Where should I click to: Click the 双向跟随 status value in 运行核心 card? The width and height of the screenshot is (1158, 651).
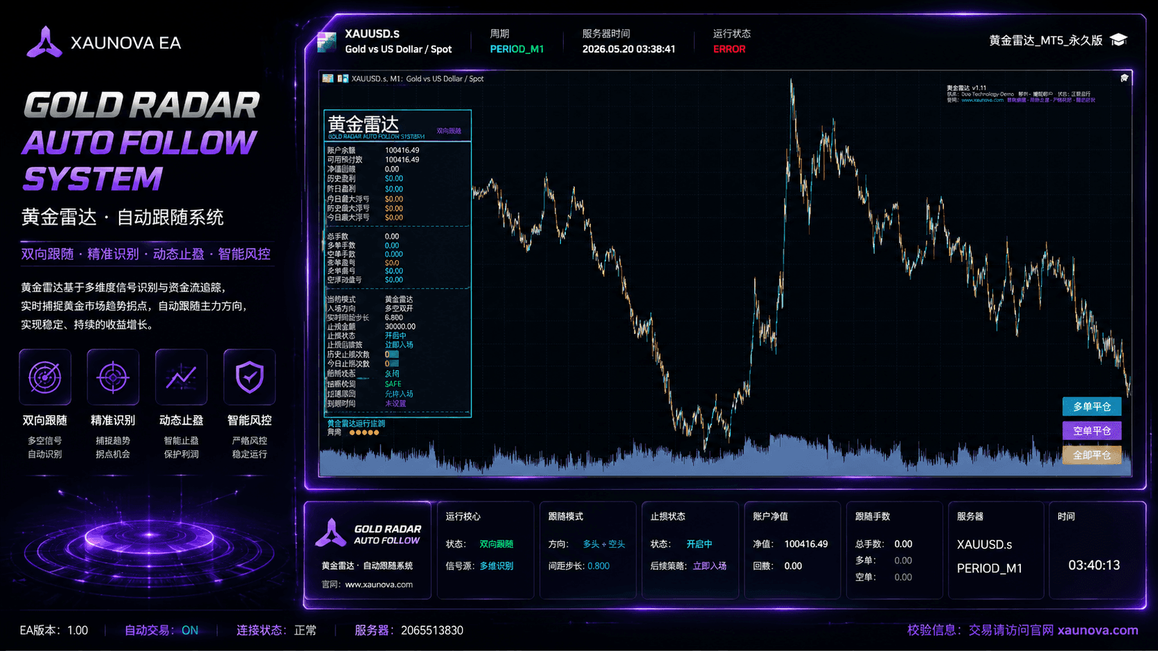tap(497, 544)
